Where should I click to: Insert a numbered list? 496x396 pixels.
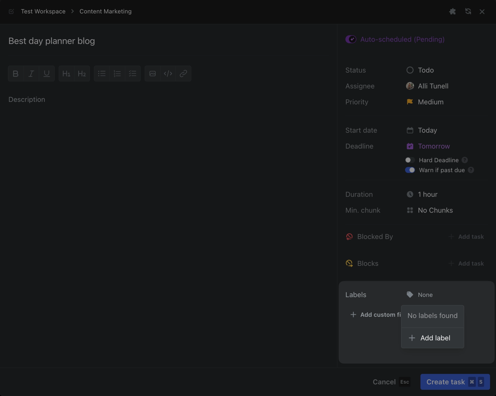(117, 74)
